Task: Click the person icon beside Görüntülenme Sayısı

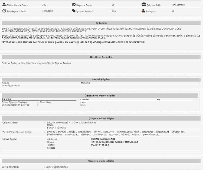Action: pyautogui.click(x=4, y=5)
